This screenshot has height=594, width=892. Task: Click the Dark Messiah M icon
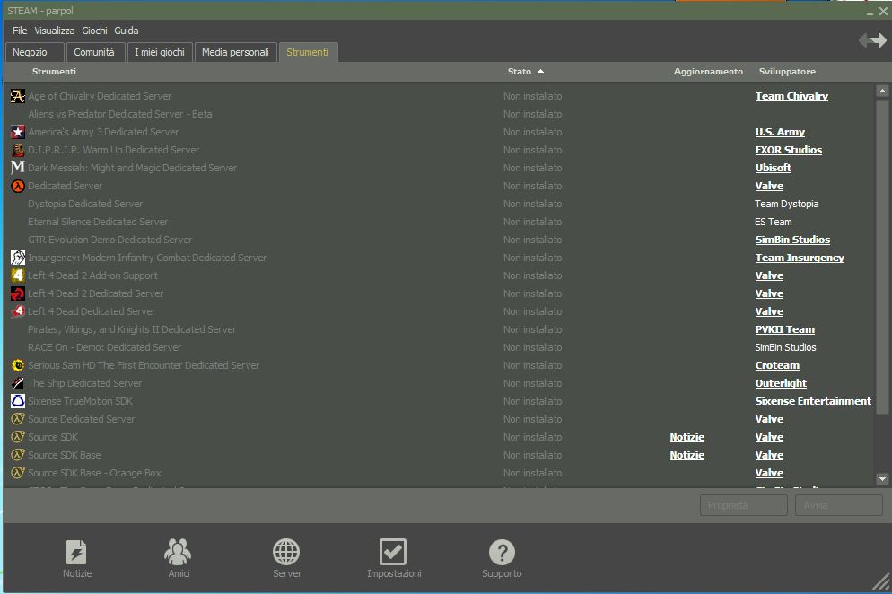[18, 168]
